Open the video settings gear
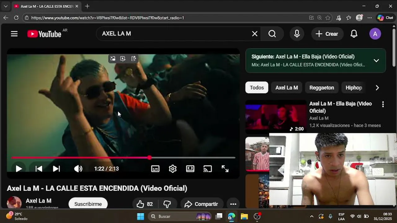The height and width of the screenshot is (223, 397). 173,169
